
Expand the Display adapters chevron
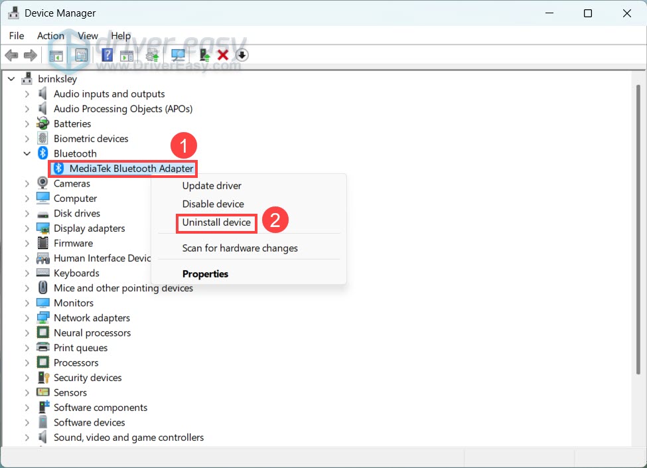click(27, 228)
